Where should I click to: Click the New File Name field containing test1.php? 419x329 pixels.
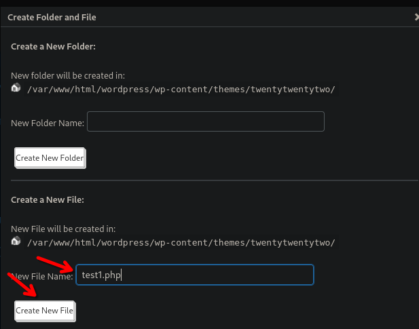[x=195, y=275]
